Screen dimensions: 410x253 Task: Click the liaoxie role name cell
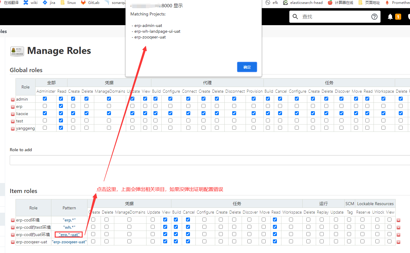point(22,114)
